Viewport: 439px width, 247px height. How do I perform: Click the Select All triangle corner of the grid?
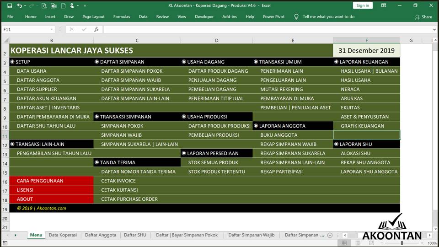(6, 41)
